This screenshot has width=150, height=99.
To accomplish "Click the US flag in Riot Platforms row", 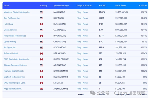I will (x=41, y=18).
